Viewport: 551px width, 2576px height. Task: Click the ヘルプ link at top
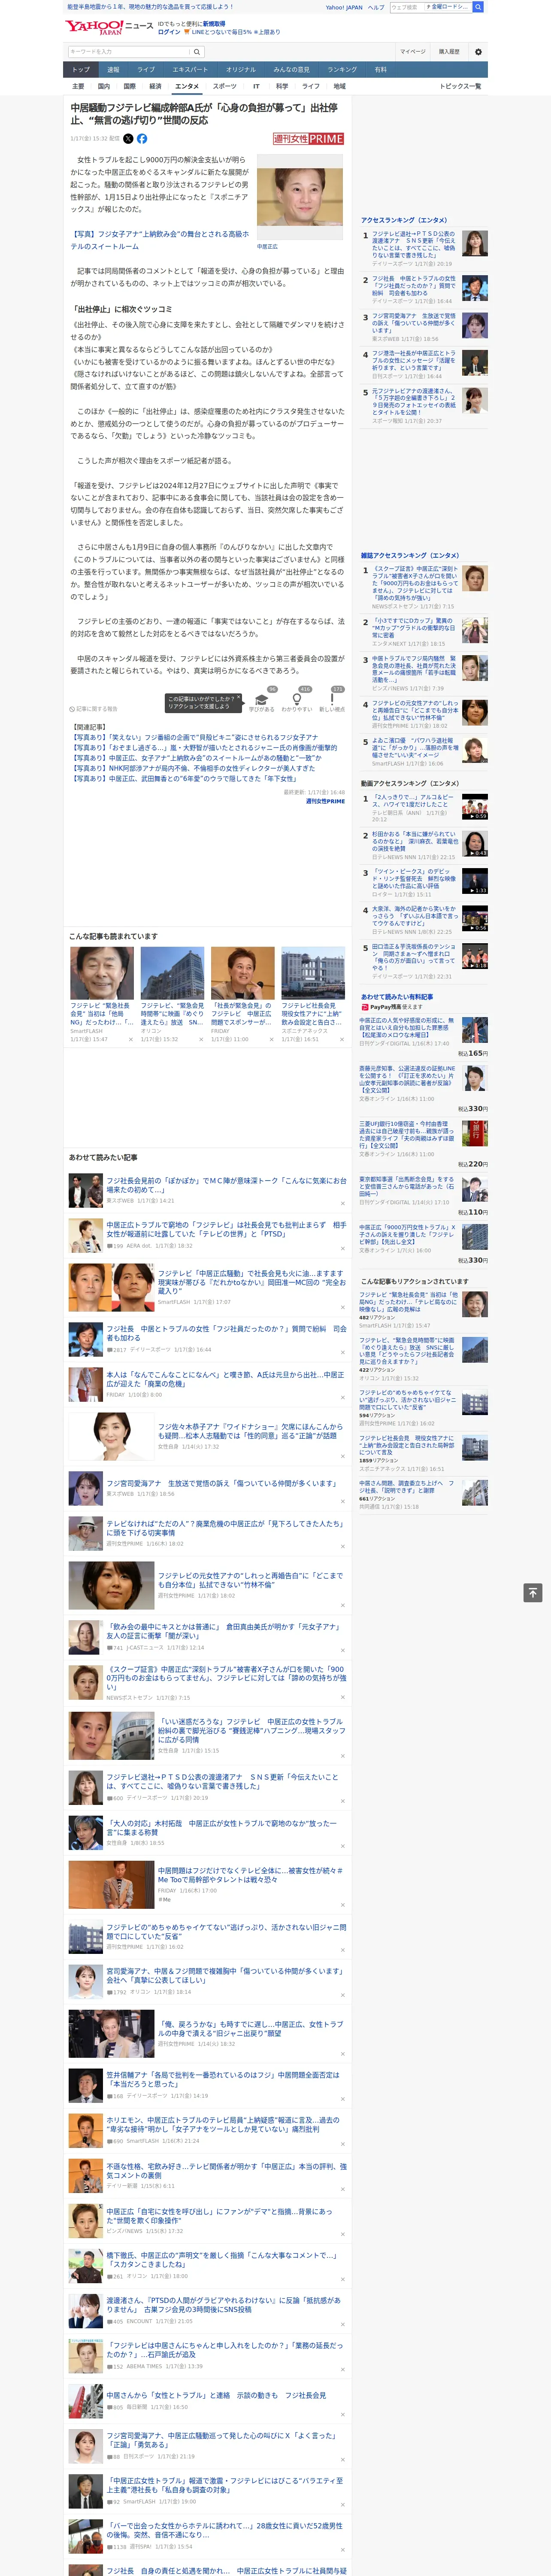(376, 7)
